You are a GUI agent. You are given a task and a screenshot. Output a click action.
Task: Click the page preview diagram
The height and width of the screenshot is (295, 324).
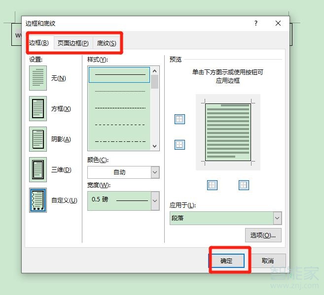coord(228,132)
